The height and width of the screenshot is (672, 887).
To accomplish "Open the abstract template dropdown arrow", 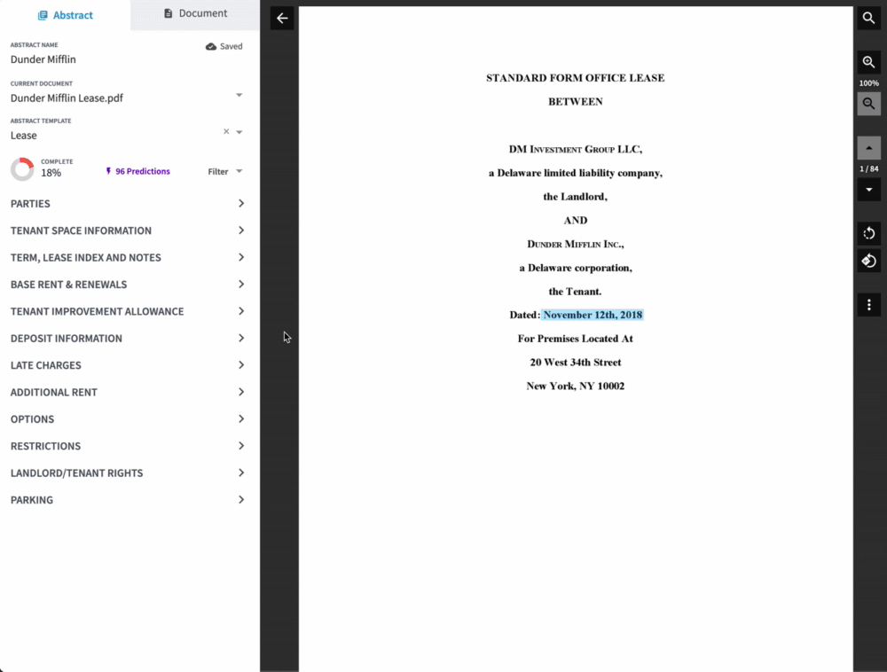I will click(x=239, y=132).
